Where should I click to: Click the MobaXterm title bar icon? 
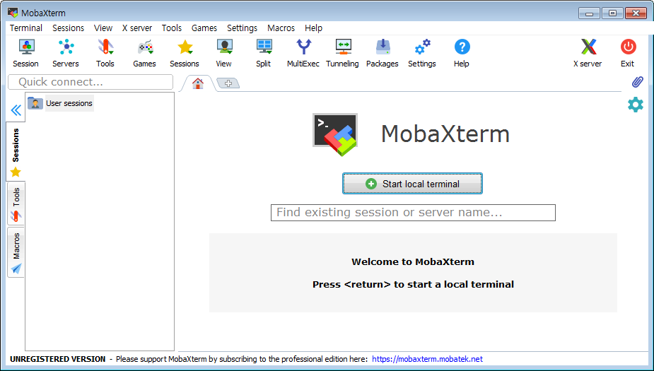click(13, 13)
